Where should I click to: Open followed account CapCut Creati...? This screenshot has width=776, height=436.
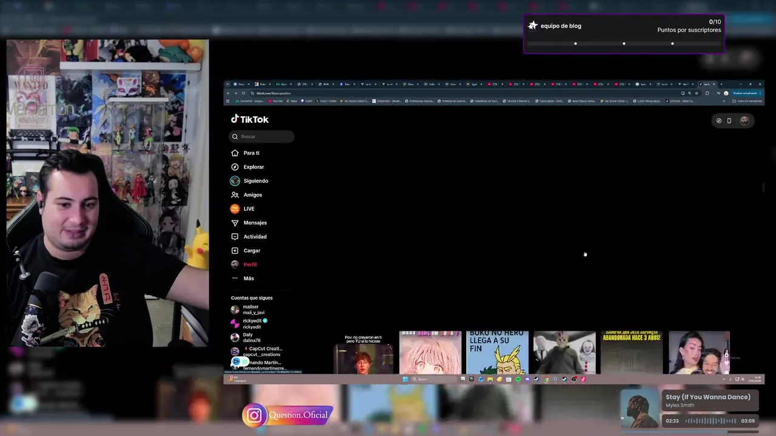click(257, 351)
